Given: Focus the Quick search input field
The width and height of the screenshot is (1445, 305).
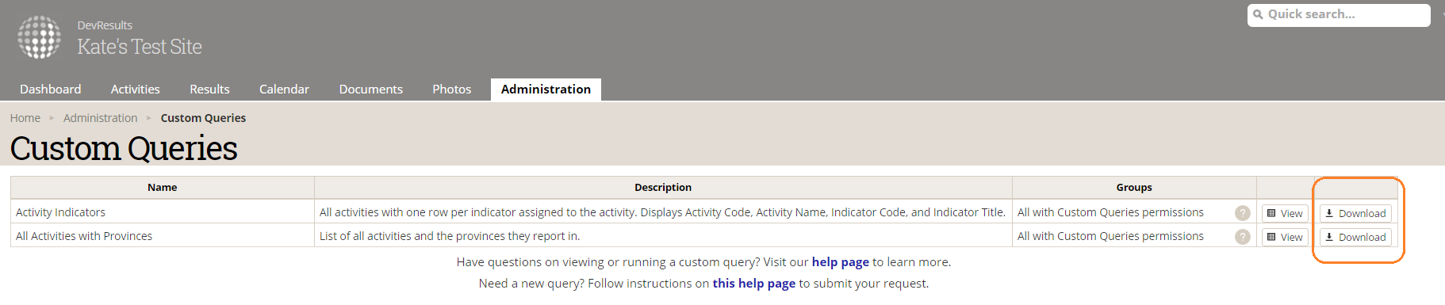Looking at the screenshot, I should click(1339, 15).
